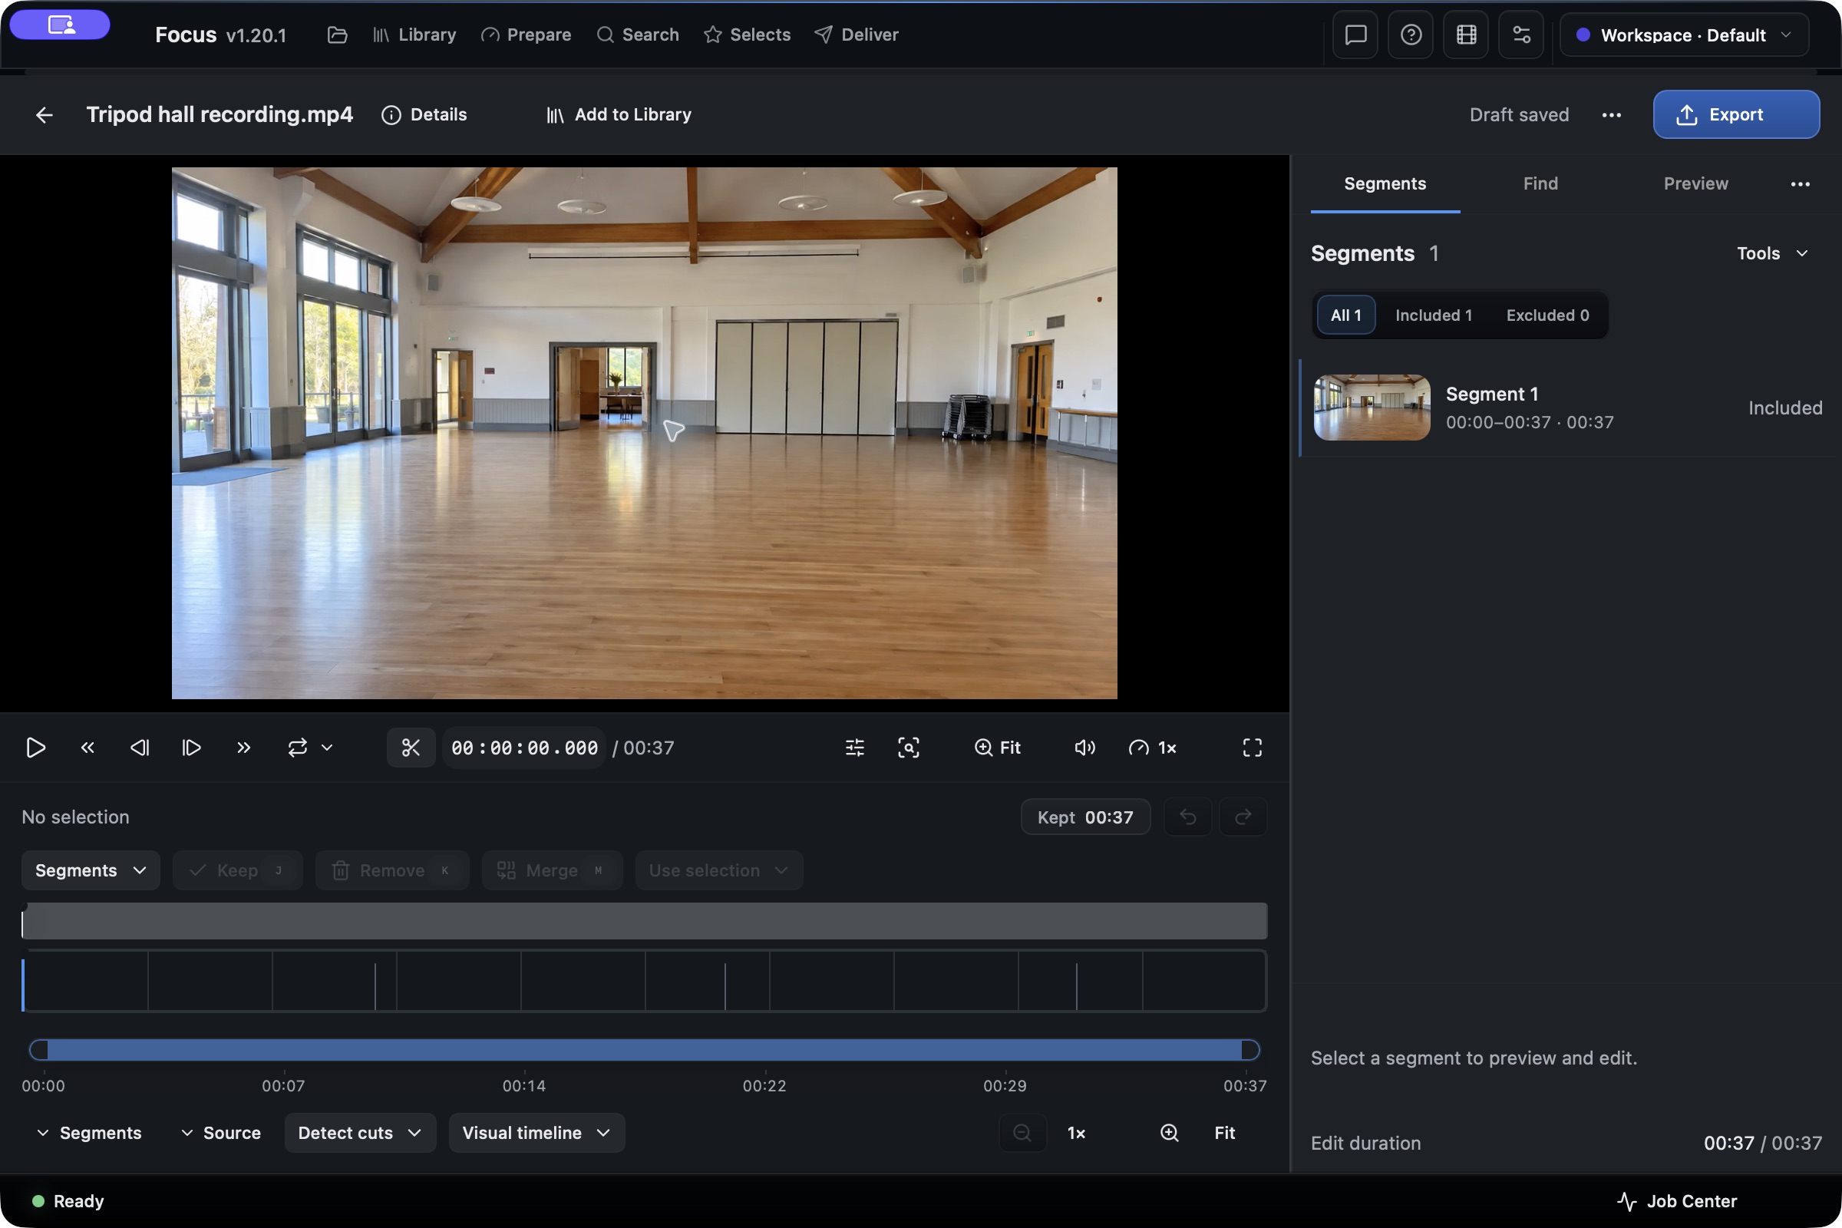Filter segments by Included 1

click(x=1434, y=315)
